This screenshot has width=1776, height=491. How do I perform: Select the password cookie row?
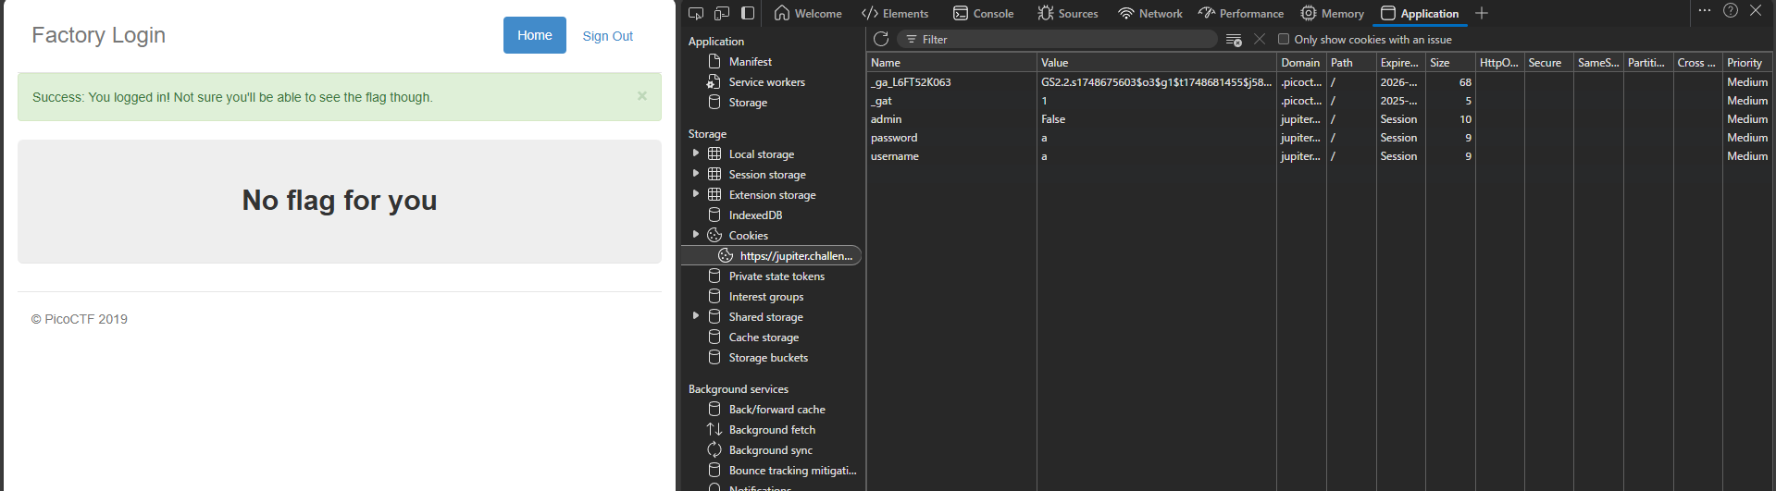coord(1320,138)
